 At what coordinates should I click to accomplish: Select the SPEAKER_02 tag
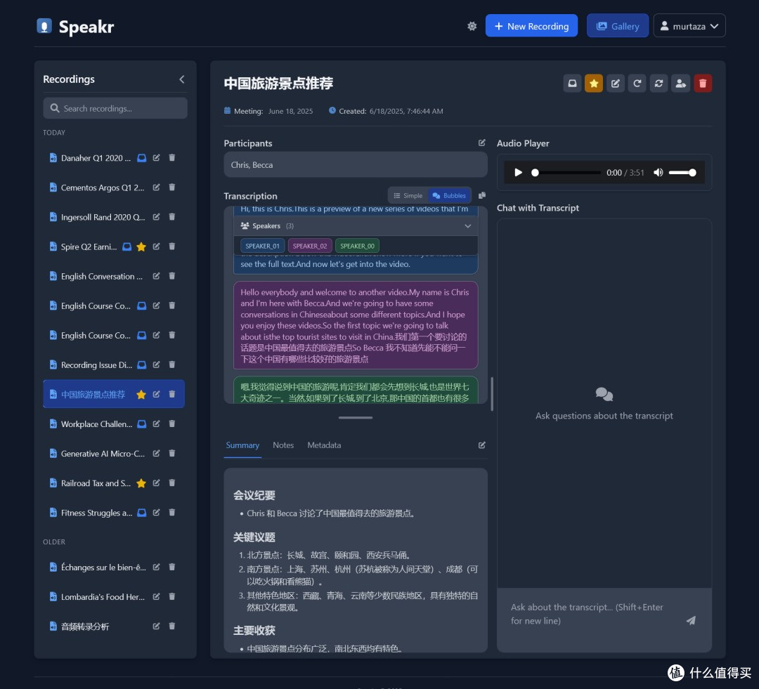[x=310, y=246]
